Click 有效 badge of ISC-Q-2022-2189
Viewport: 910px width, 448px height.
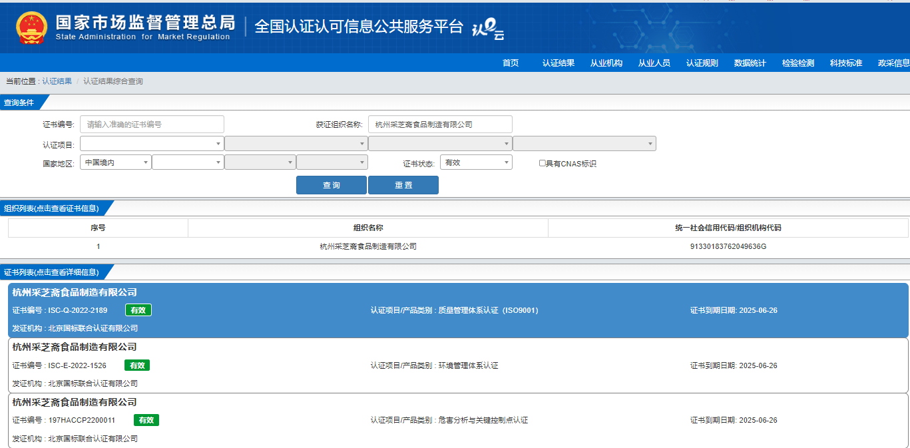coord(138,310)
